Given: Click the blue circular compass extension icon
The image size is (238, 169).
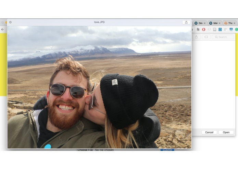Looking at the screenshot, I should click(x=220, y=29).
